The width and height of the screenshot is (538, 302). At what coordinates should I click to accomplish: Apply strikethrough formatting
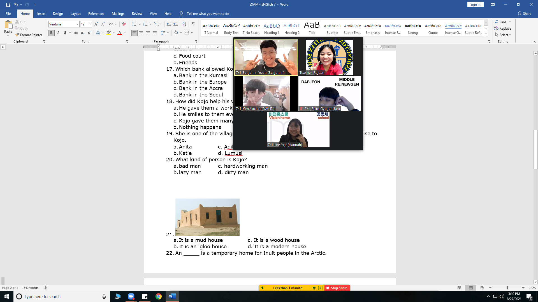click(x=76, y=33)
